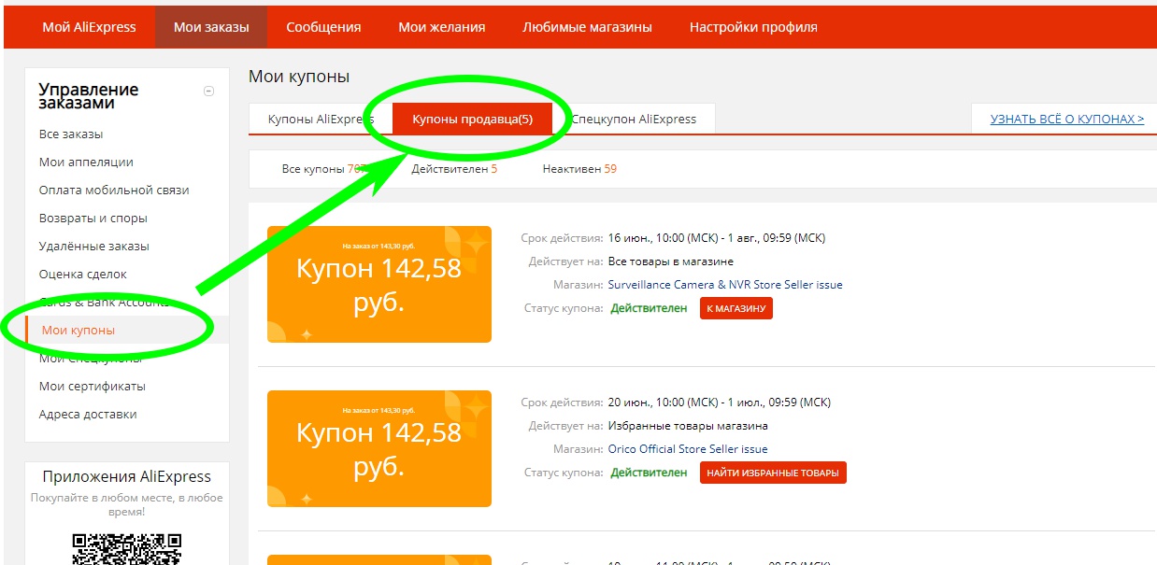The image size is (1157, 565).
Task: Select Мои купоны in sidebar
Action: point(79,330)
